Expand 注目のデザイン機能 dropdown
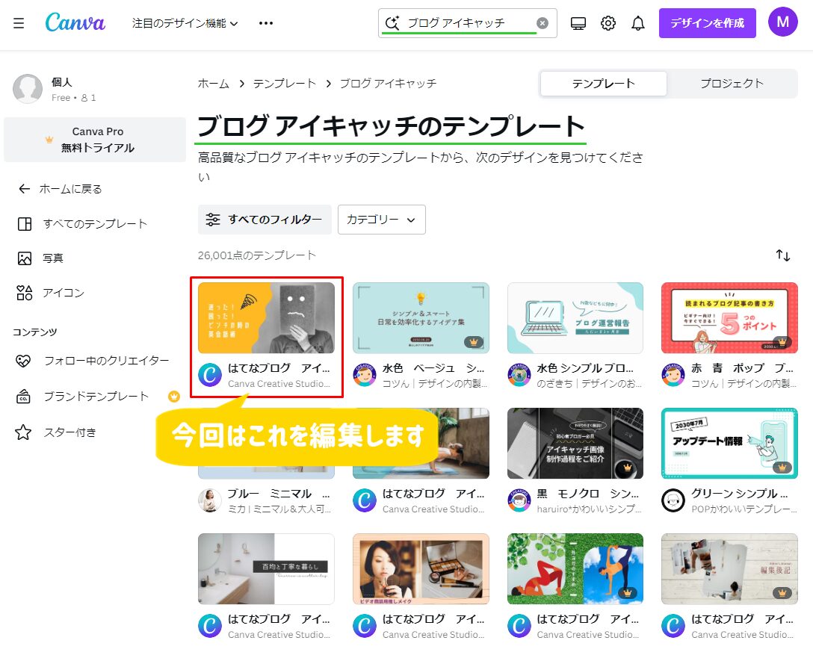 185,23
